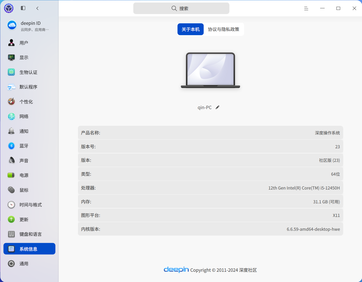Click memory value 31.1 GB (可用)
Viewport: 362px width, 282px height.
coord(326,202)
